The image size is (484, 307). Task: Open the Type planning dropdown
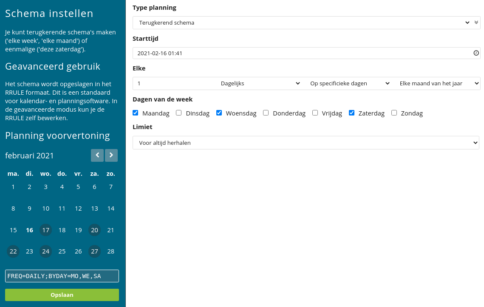click(x=303, y=23)
